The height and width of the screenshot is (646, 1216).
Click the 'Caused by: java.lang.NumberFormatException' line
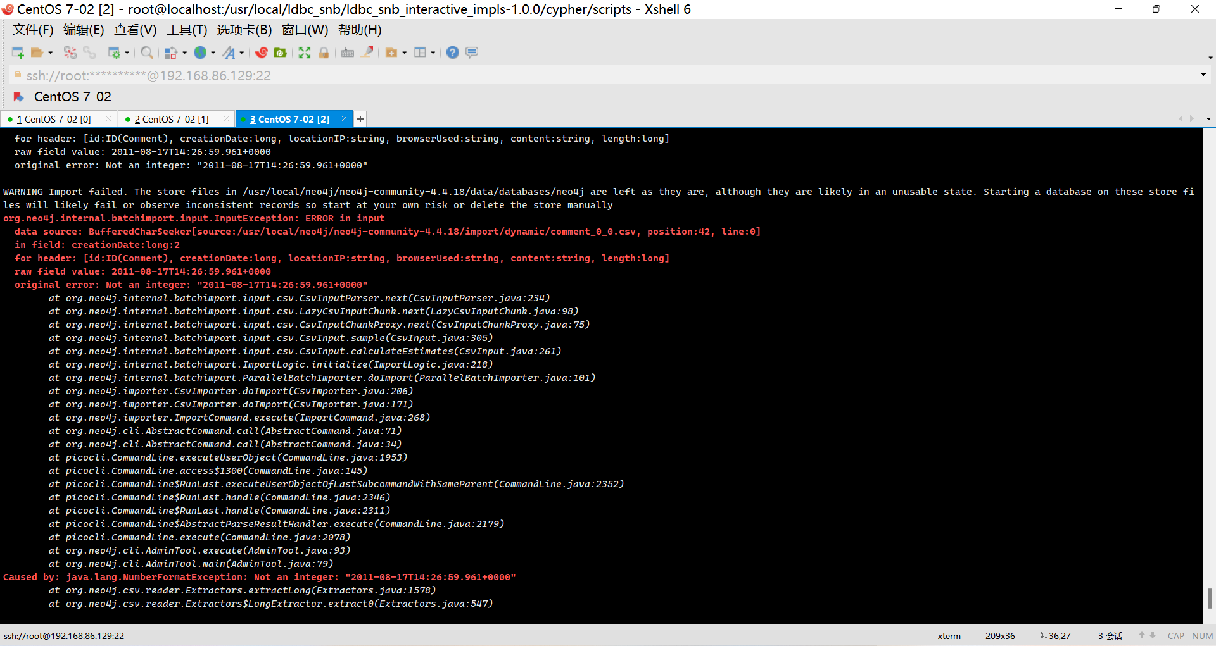pos(260,577)
